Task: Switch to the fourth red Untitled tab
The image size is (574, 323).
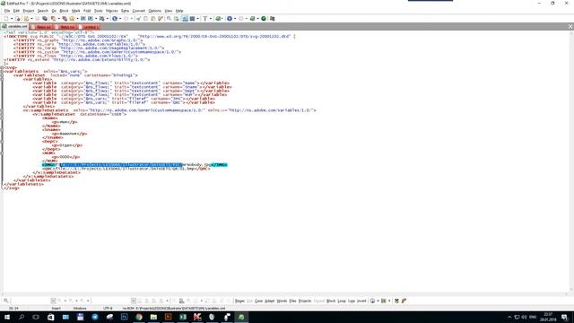Action: (x=89, y=27)
